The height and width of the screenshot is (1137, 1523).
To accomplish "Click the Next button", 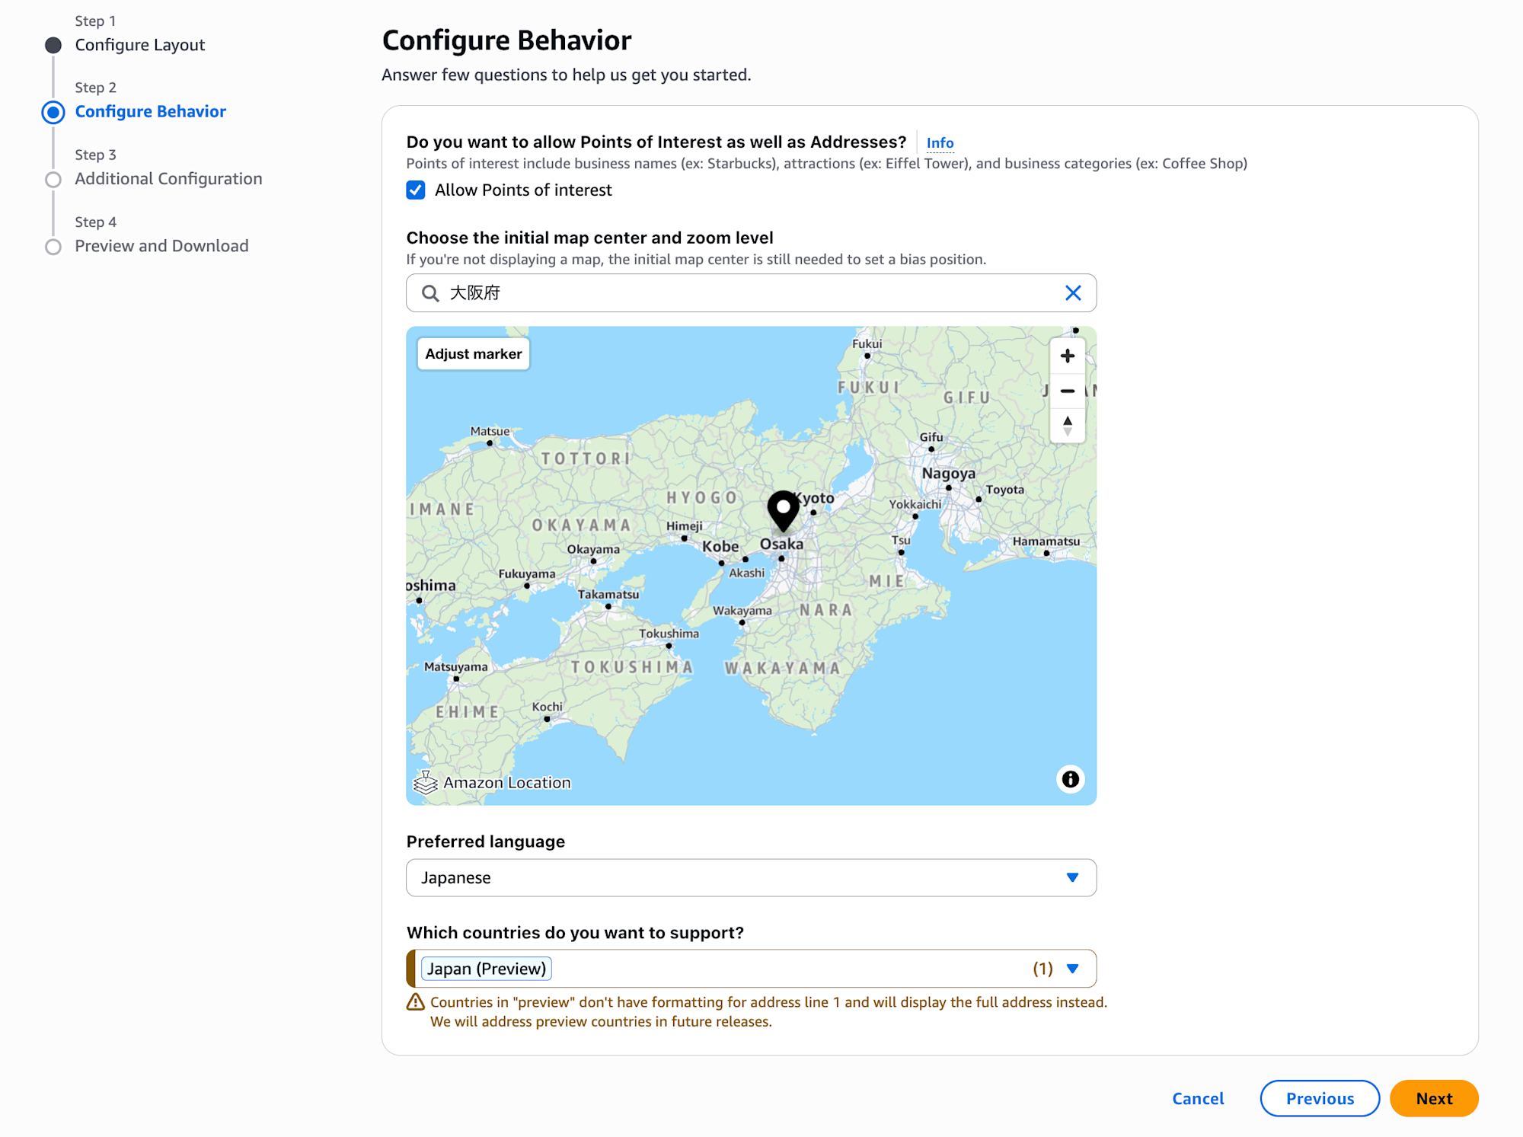I will tap(1433, 1098).
